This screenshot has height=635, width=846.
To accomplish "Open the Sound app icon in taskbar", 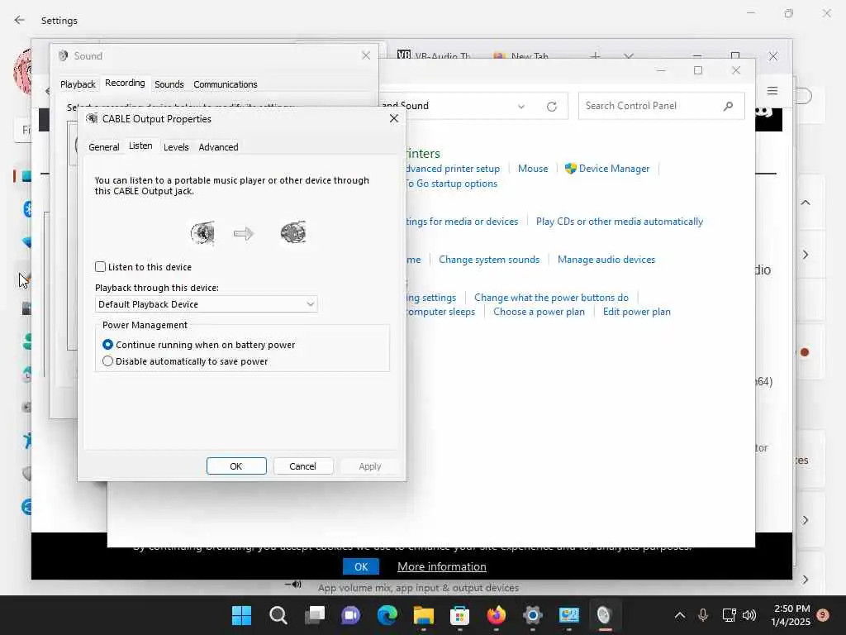I will (605, 615).
